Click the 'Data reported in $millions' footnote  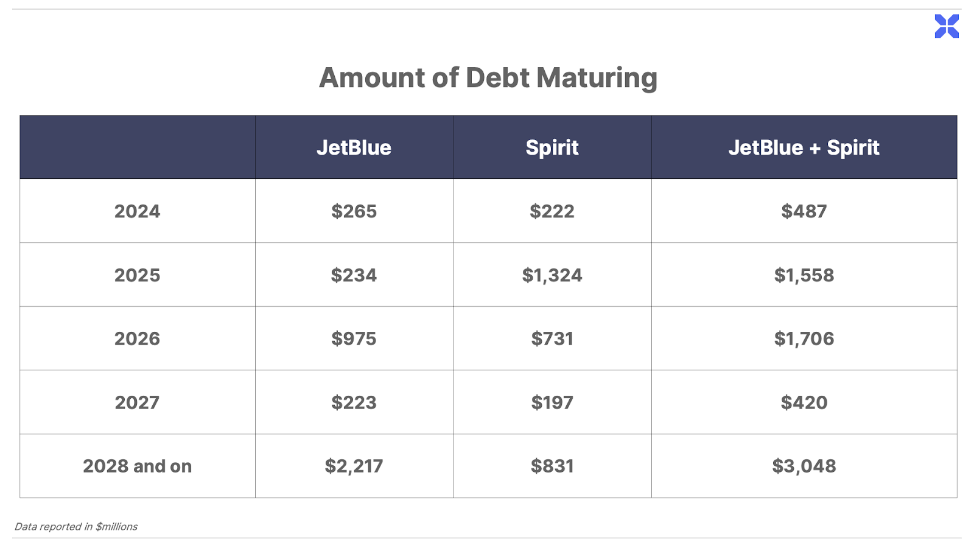coord(76,527)
